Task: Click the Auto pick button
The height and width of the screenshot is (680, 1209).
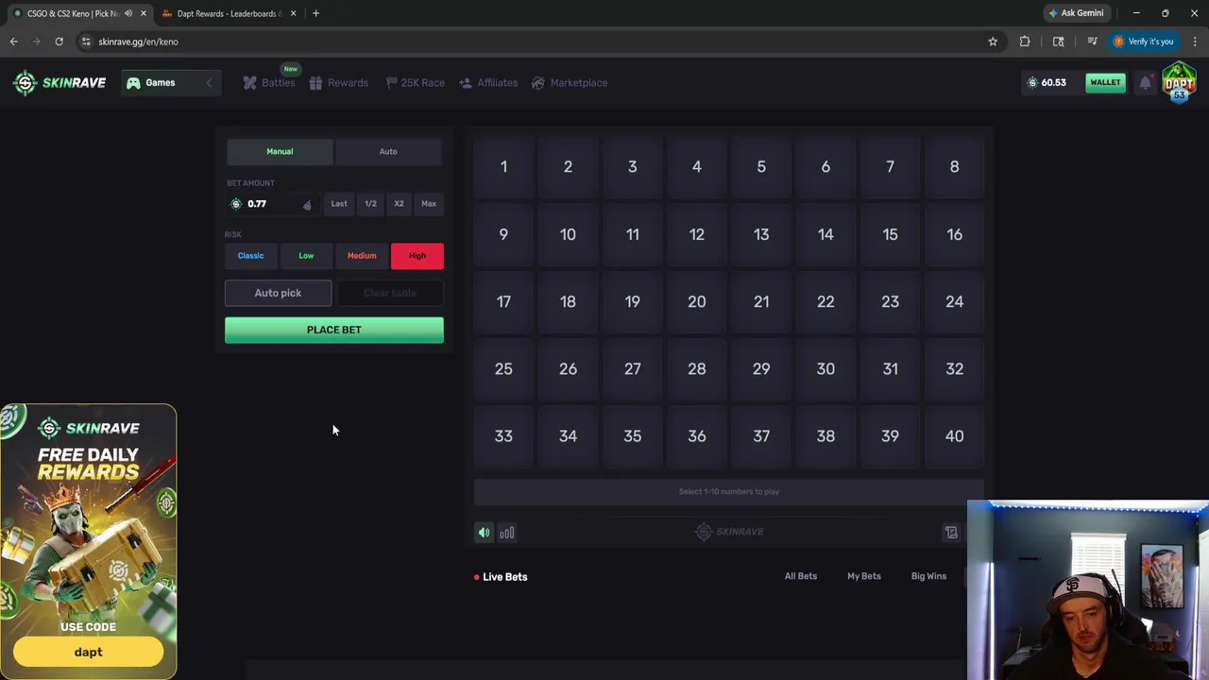Action: coord(278,293)
